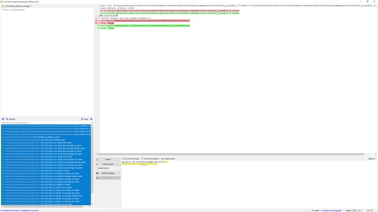Click the Commit & push button
This screenshot has height=212, width=378.
click(108, 164)
